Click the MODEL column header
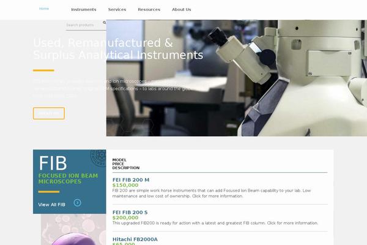367x245 pixels. 119,160
